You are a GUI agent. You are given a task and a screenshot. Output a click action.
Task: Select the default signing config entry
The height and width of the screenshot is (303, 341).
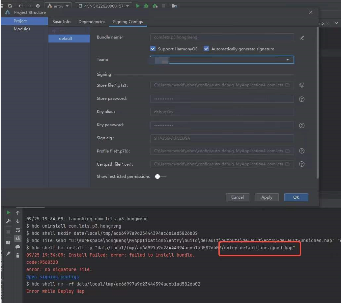coord(69,39)
